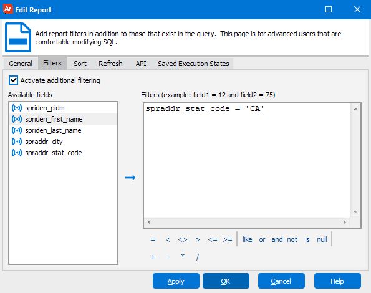Insert the null keyword
This screenshot has height=293, width=371.
click(322, 239)
